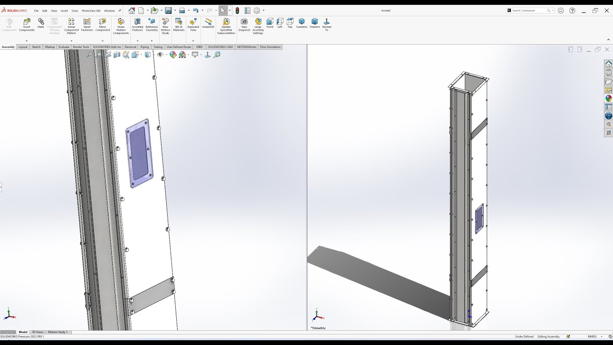Open the Motion Study 1 bottom tab
Image resolution: width=613 pixels, height=345 pixels.
[58, 332]
